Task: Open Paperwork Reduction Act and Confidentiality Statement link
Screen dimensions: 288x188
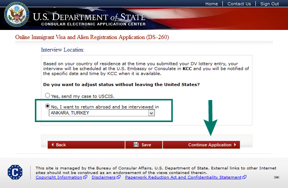Action: click(x=183, y=177)
